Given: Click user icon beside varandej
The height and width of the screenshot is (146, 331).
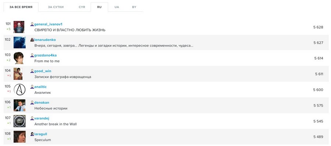Looking at the screenshot, I should [x=32, y=118].
